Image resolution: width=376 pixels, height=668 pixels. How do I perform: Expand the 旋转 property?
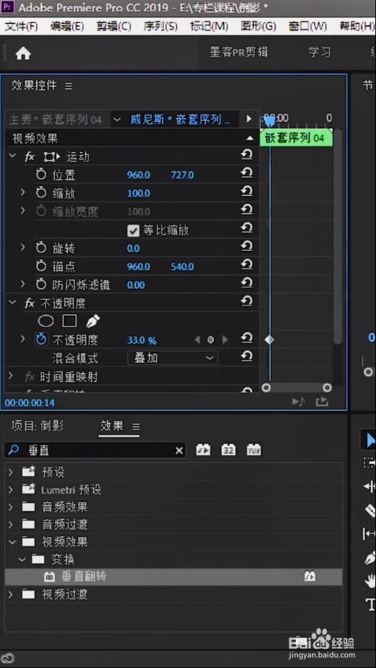coord(23,247)
